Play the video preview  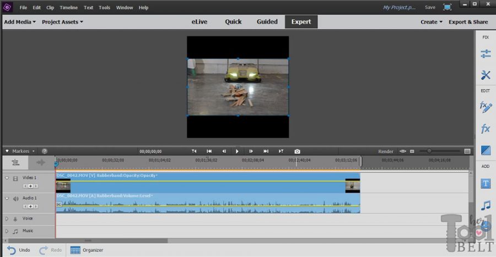pyautogui.click(x=237, y=151)
